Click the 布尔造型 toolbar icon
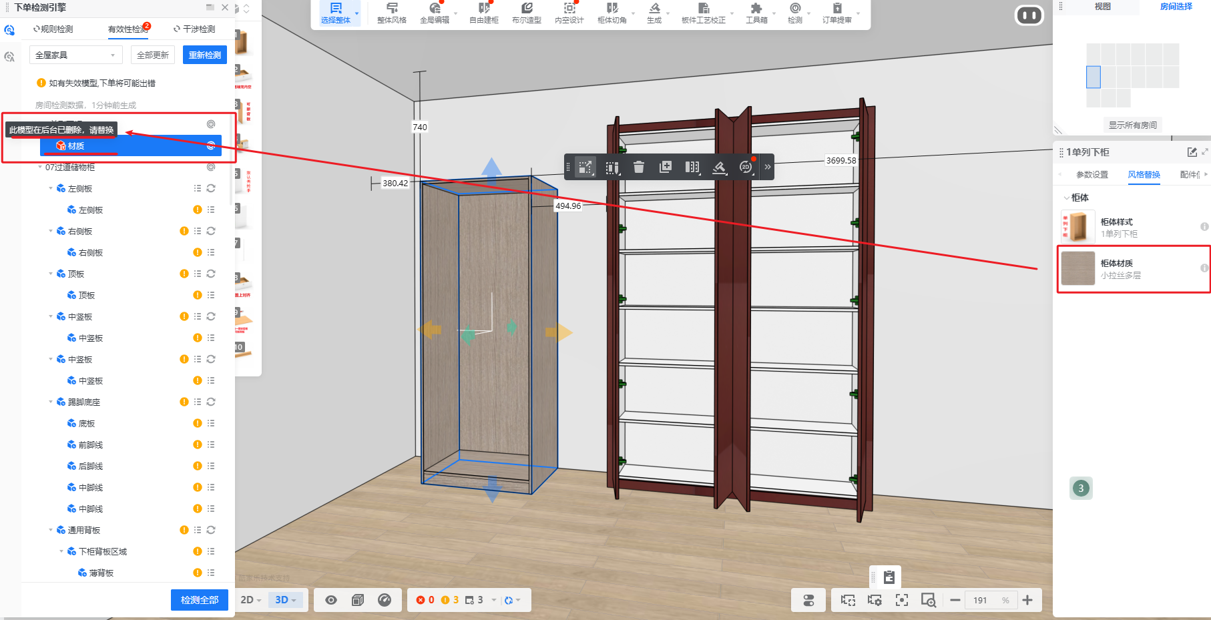Viewport: 1211px width, 620px height. pyautogui.click(x=526, y=12)
